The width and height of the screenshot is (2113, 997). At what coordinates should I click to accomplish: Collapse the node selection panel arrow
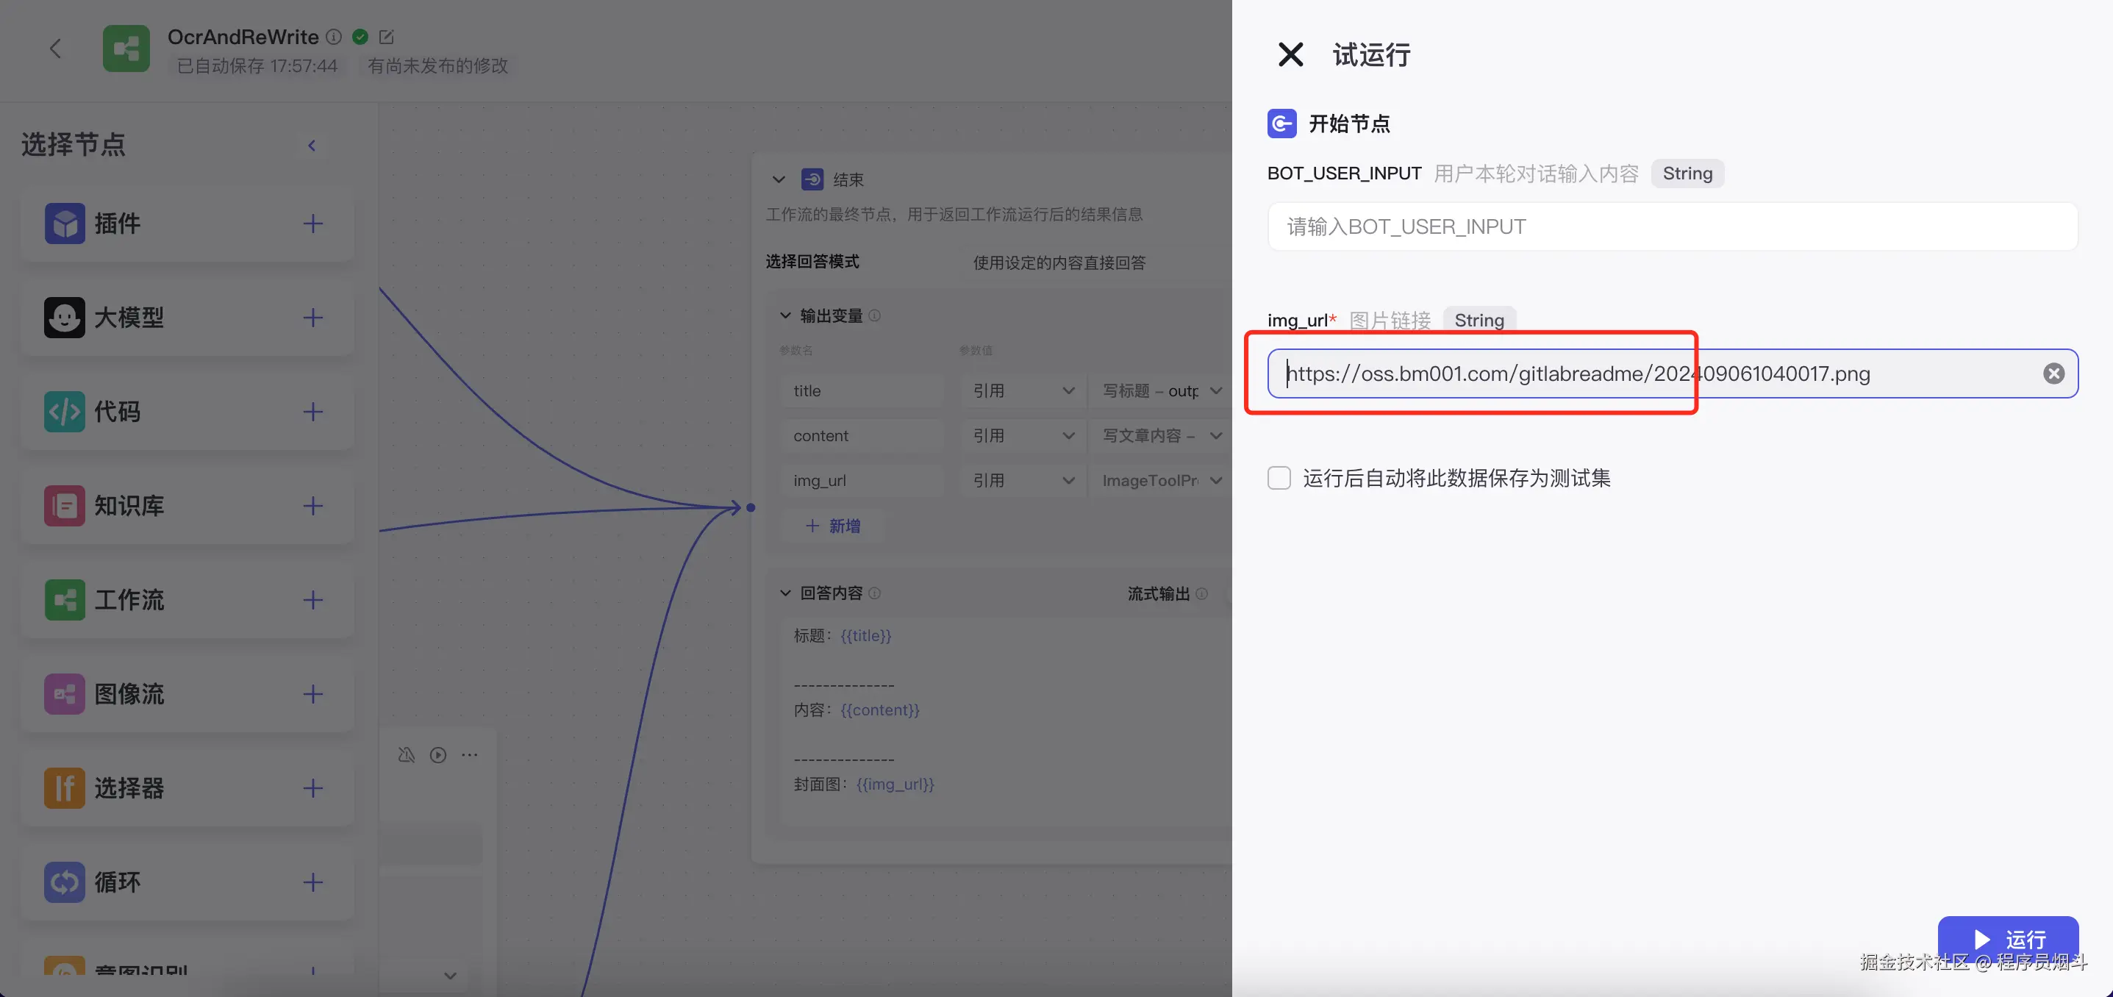pyautogui.click(x=312, y=146)
